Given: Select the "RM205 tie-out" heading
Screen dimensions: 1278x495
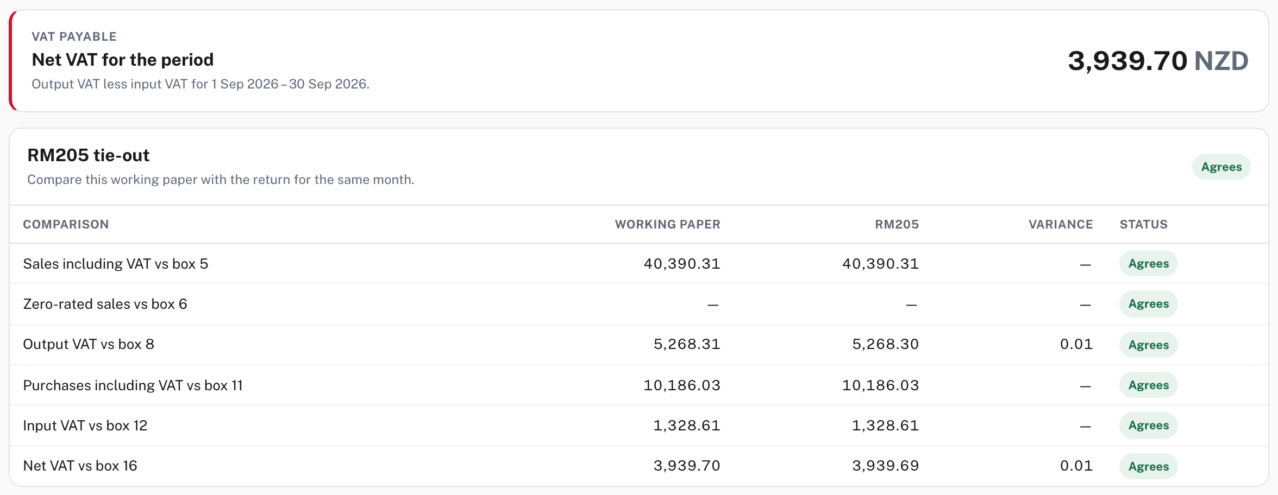Looking at the screenshot, I should coord(88,155).
